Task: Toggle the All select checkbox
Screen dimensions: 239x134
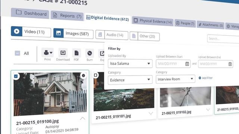Action: coord(18,53)
